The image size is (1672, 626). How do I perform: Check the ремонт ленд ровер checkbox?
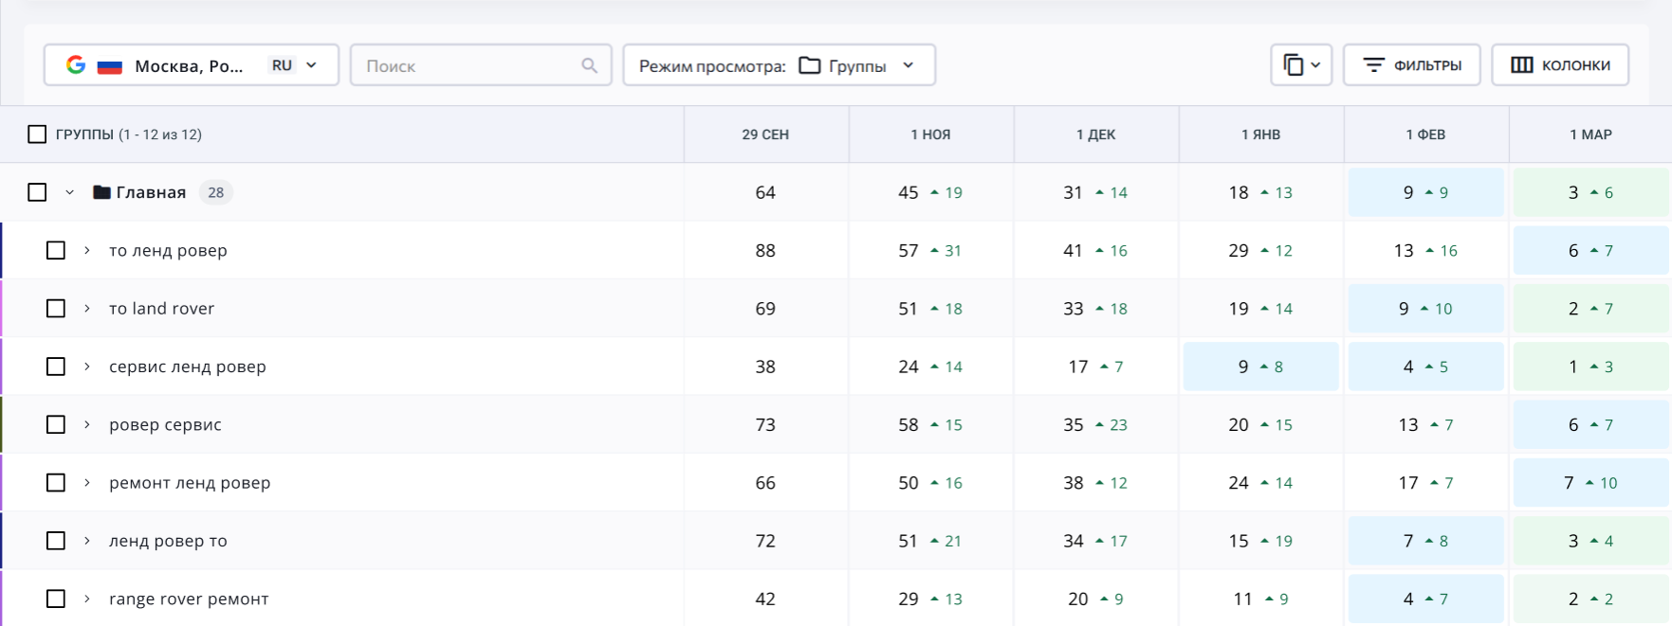56,483
